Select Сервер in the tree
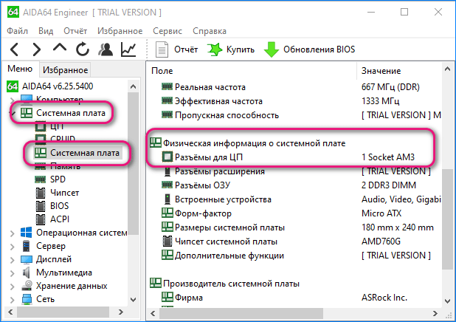The height and width of the screenshot is (322, 456). point(51,246)
